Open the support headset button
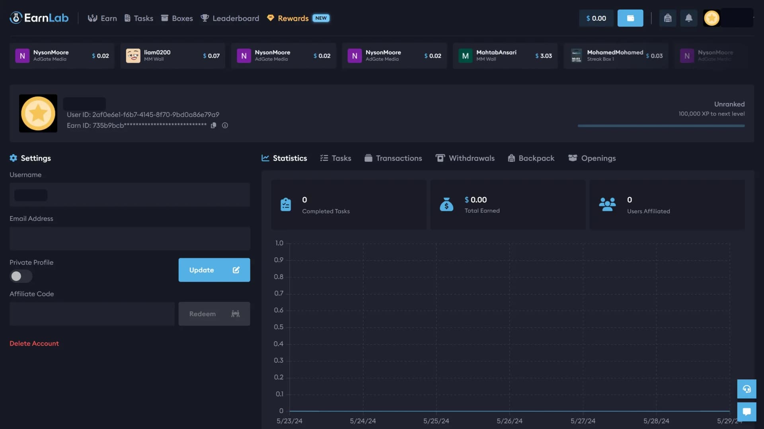The height and width of the screenshot is (429, 764). pos(746,389)
